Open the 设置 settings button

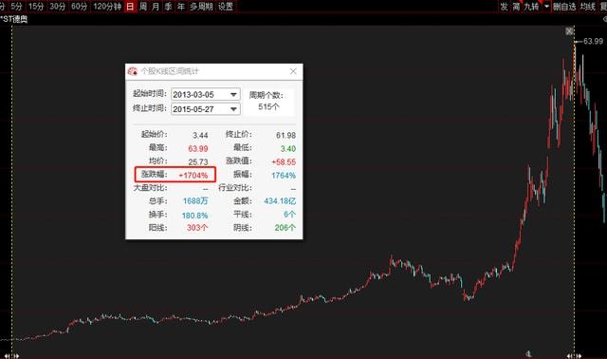pos(226,7)
